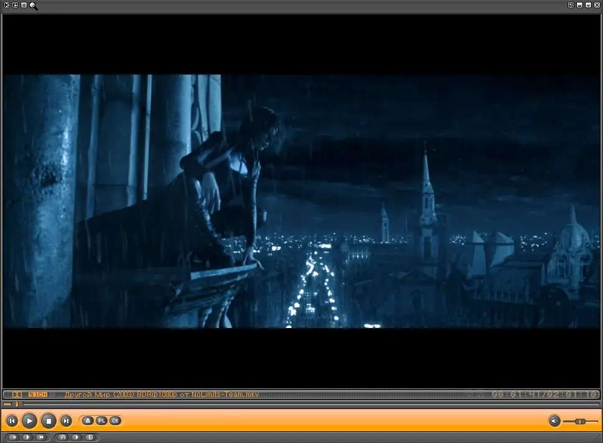Set repeat point B

coord(90,437)
